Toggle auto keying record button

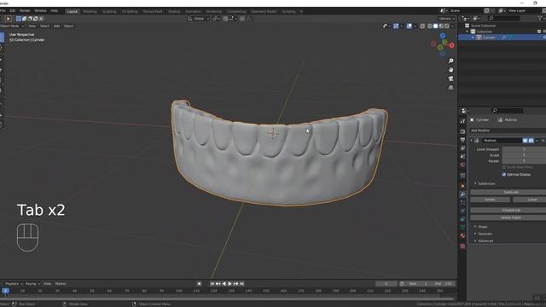click(199, 284)
